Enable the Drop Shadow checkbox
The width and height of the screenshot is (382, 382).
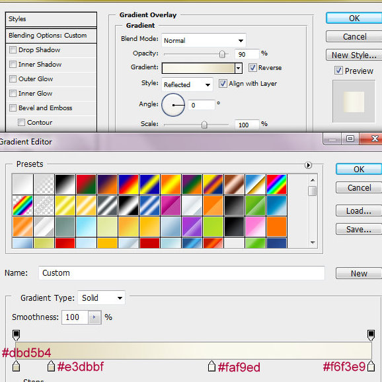[13, 50]
